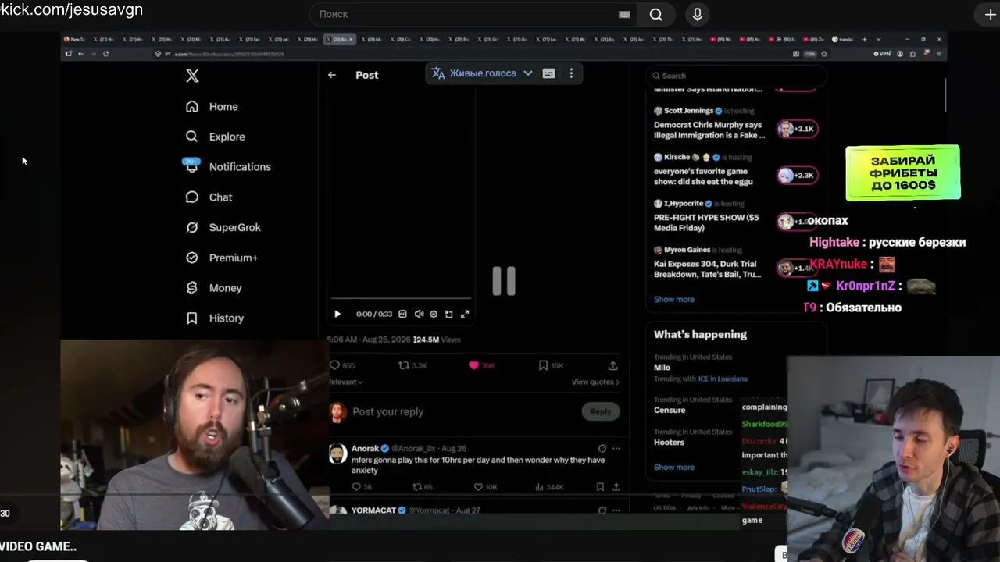The height and width of the screenshot is (562, 1000).
Task: Open video settings gear
Action: coord(434,314)
